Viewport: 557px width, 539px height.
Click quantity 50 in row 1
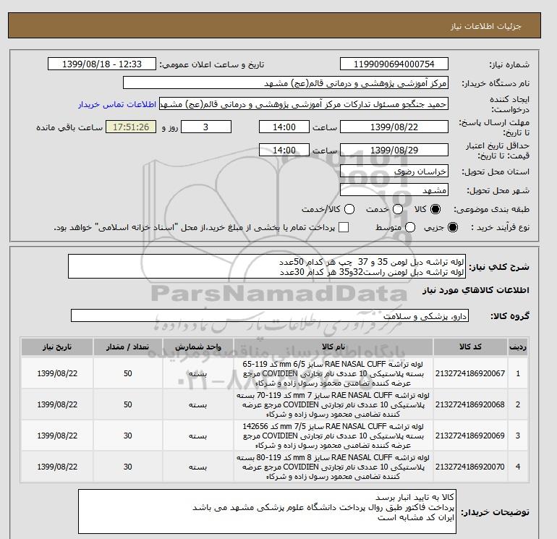tap(128, 373)
